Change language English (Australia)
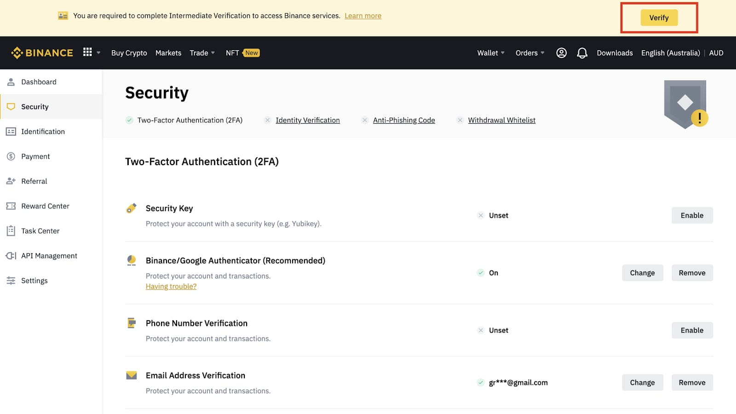Image resolution: width=736 pixels, height=414 pixels. tap(670, 53)
